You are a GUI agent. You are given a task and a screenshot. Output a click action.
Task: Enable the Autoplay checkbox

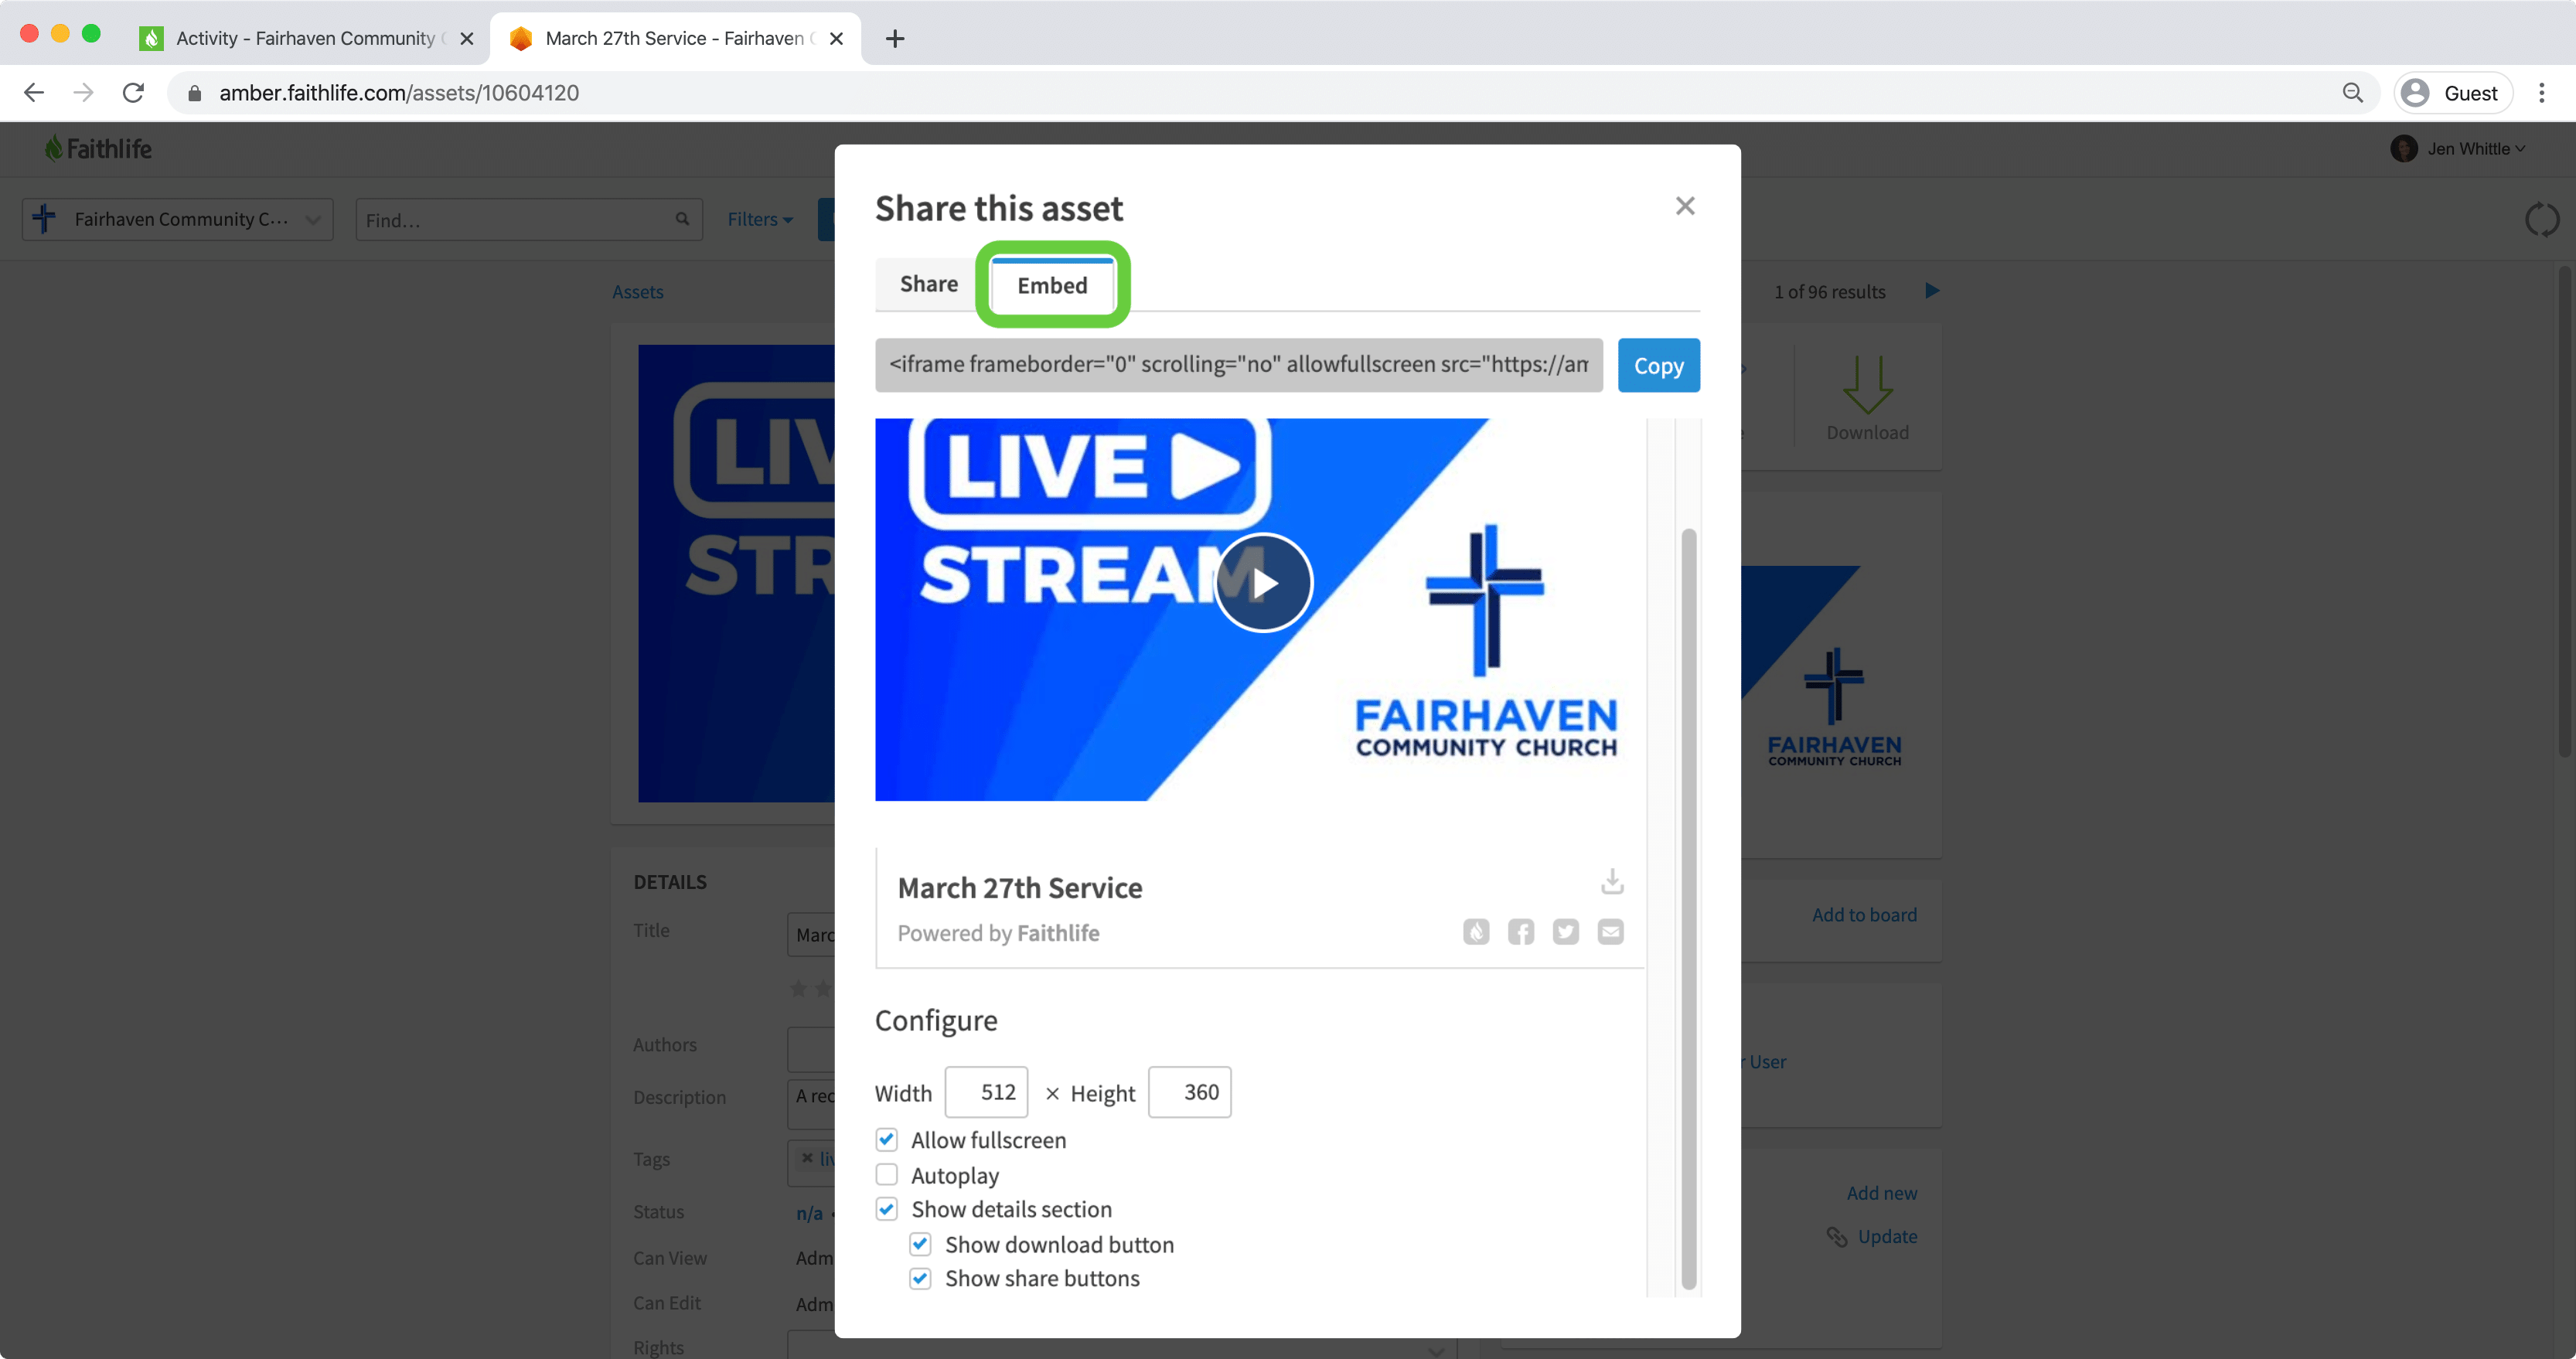tap(887, 1174)
